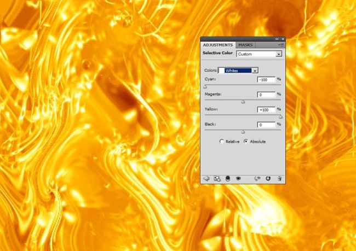Return to the adjustment list arrow
356x251 pixels.
(x=206, y=178)
